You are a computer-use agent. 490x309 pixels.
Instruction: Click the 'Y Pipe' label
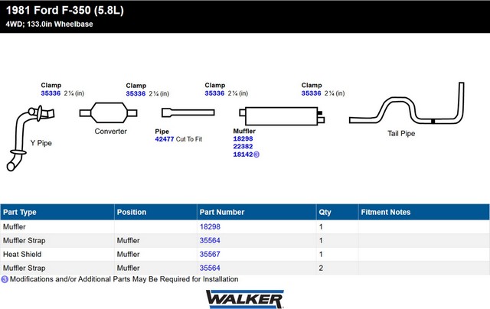coord(41,143)
